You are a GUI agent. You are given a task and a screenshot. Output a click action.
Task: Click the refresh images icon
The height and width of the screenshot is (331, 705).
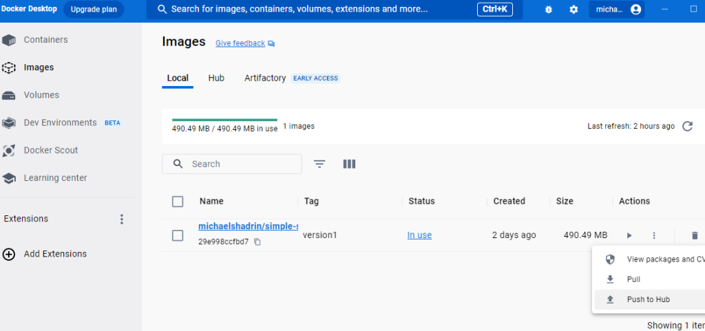click(687, 126)
